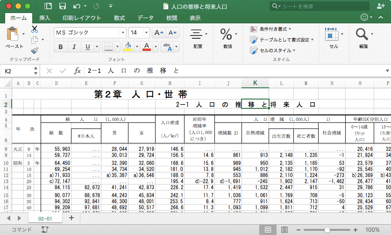
Task: Click the fx insert function icon
Action: pos(77,71)
